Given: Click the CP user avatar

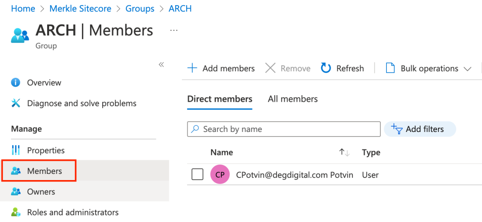Looking at the screenshot, I should 220,175.
